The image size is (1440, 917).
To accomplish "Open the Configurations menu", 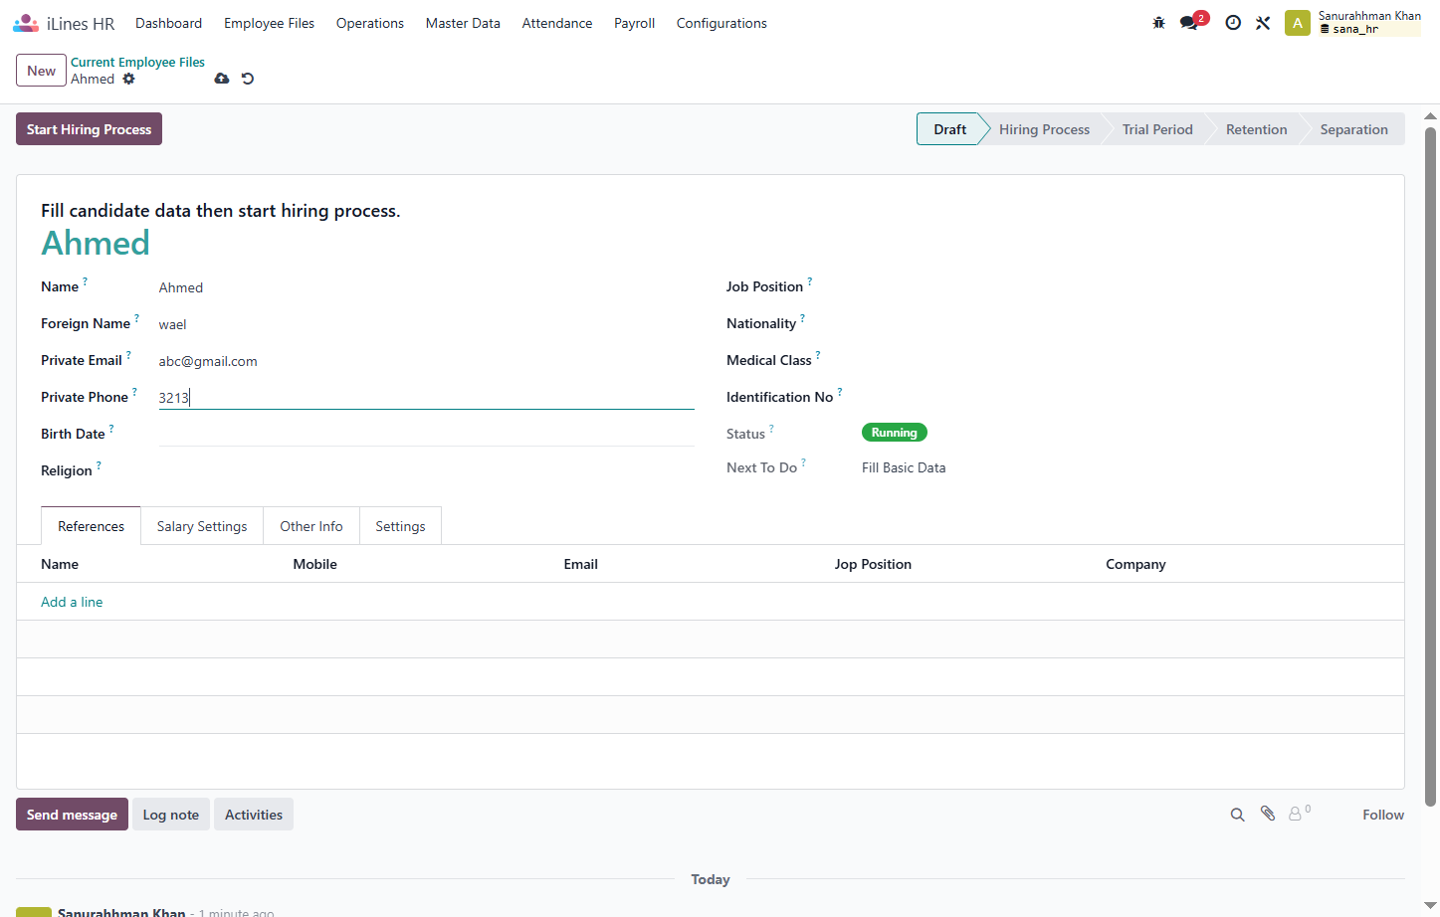I will point(721,23).
